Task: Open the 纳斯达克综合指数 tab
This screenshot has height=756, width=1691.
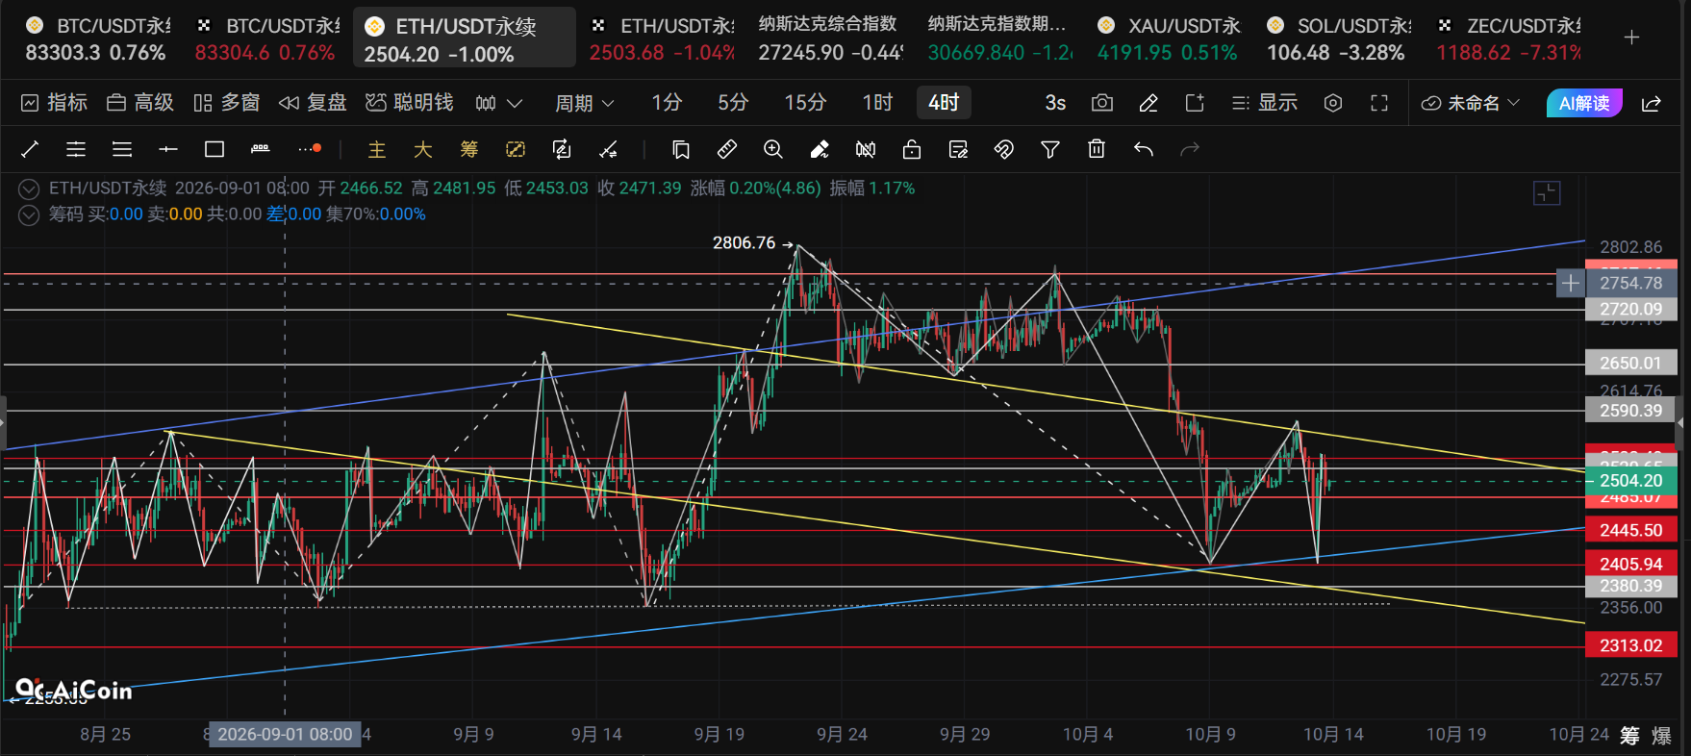Action: click(x=829, y=38)
